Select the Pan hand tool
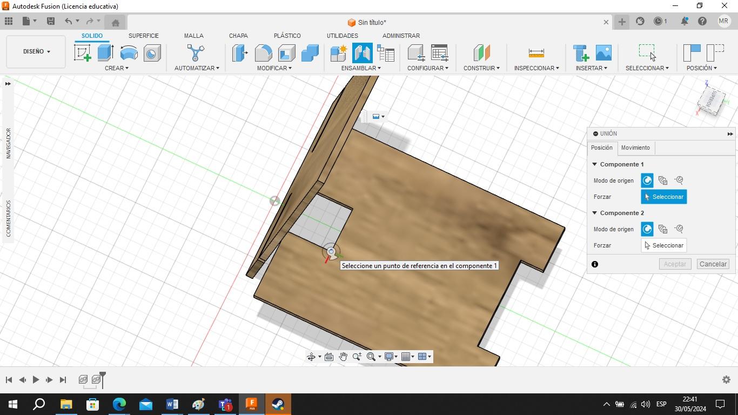This screenshot has width=738, height=415. [x=343, y=357]
